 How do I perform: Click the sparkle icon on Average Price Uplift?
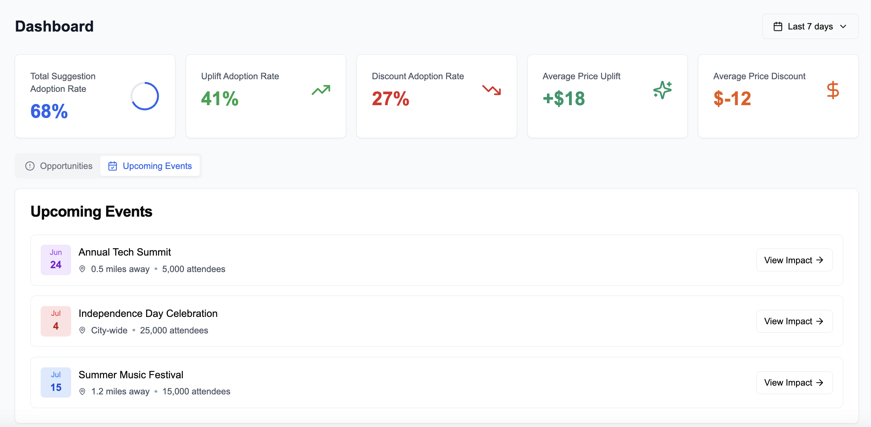[x=662, y=90]
